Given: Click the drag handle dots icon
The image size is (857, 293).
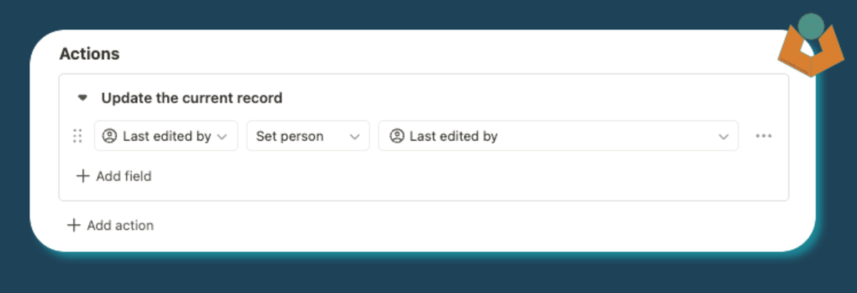Looking at the screenshot, I should 78,136.
